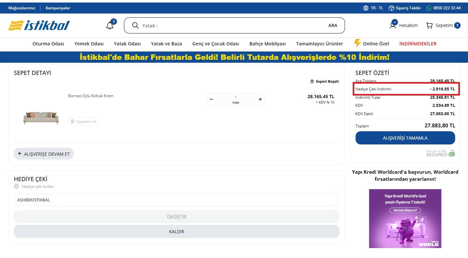Click the search magnifier icon
Image resolution: width=468 pixels, height=258 pixels.
(135, 25)
